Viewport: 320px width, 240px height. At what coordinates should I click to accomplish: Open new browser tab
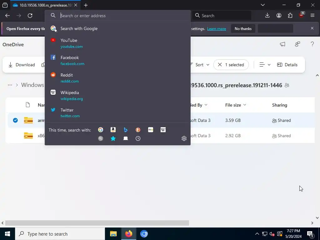[86, 5]
